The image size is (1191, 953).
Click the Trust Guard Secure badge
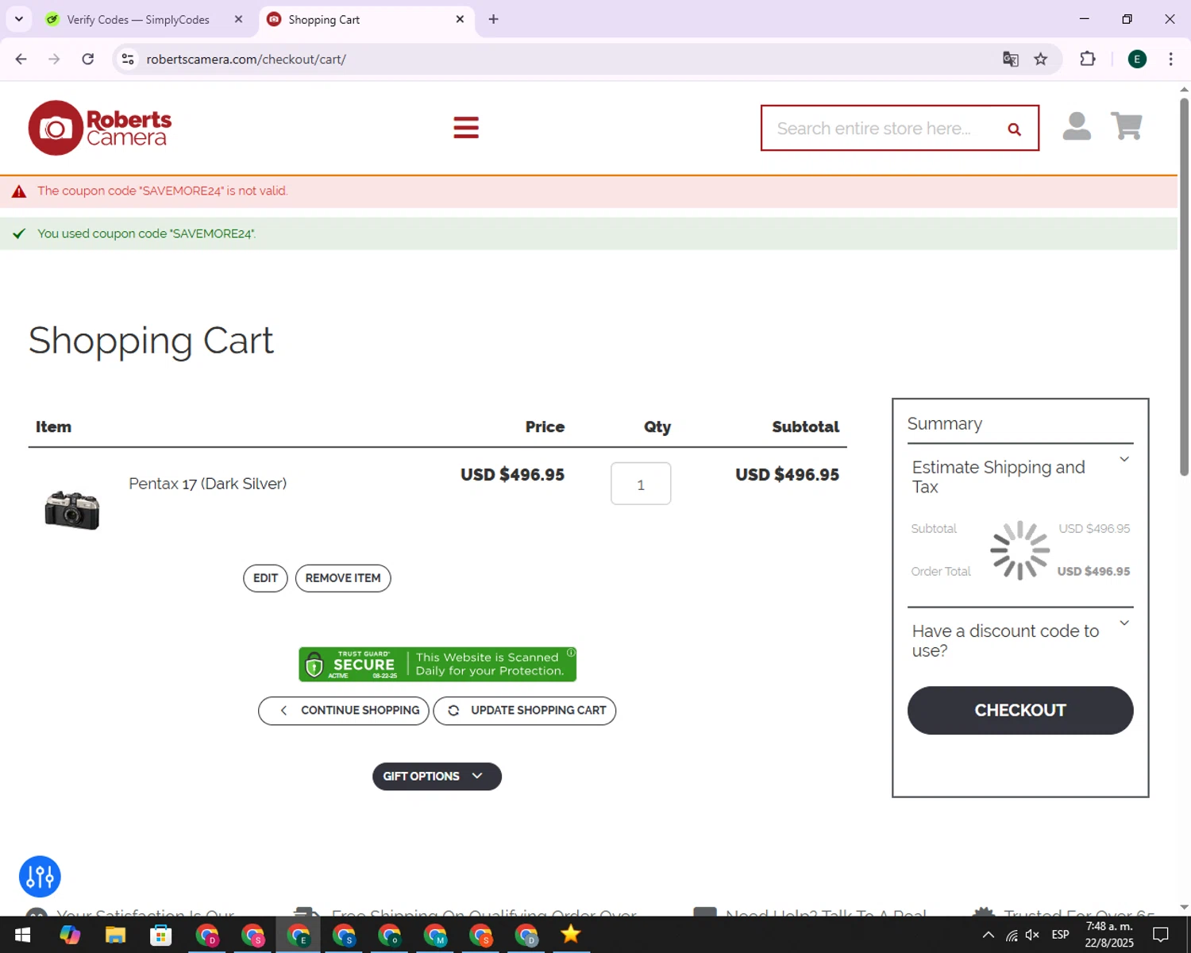[437, 664]
